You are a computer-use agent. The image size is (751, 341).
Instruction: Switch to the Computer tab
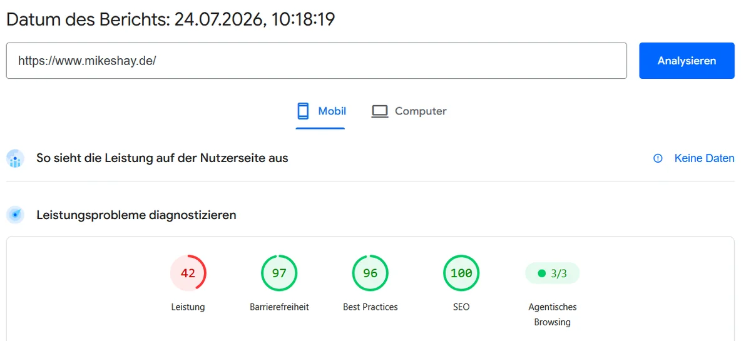tap(409, 111)
